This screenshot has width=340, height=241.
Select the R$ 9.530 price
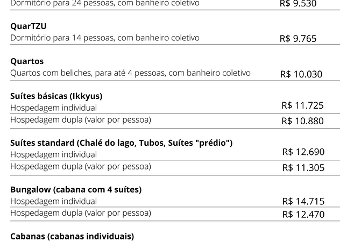(x=298, y=3)
